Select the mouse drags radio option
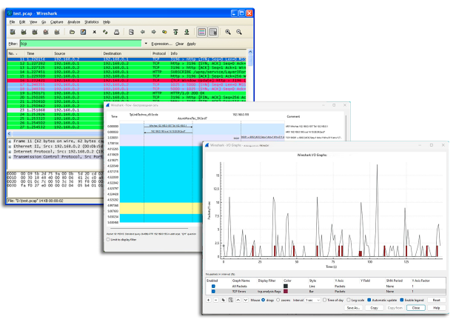The height and width of the screenshot is (322, 459). click(x=263, y=300)
